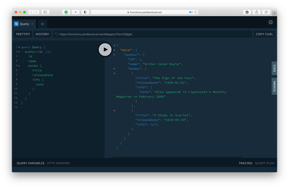Open the SCHEMA side panel
This screenshot has height=188, width=289.
274,86
